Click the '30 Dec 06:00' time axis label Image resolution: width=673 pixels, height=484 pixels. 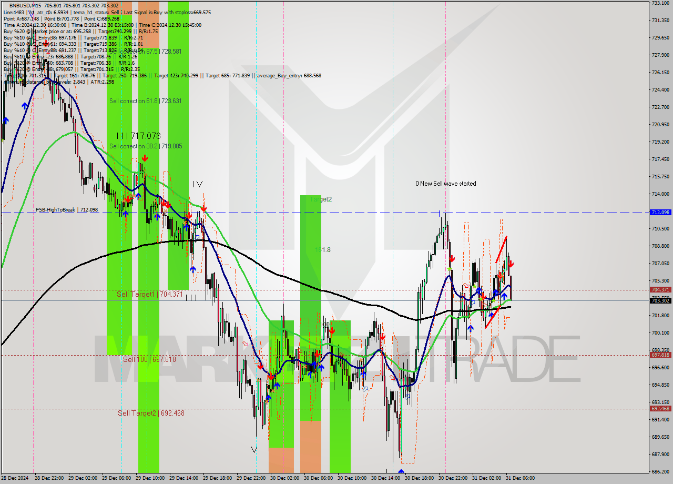point(319,478)
